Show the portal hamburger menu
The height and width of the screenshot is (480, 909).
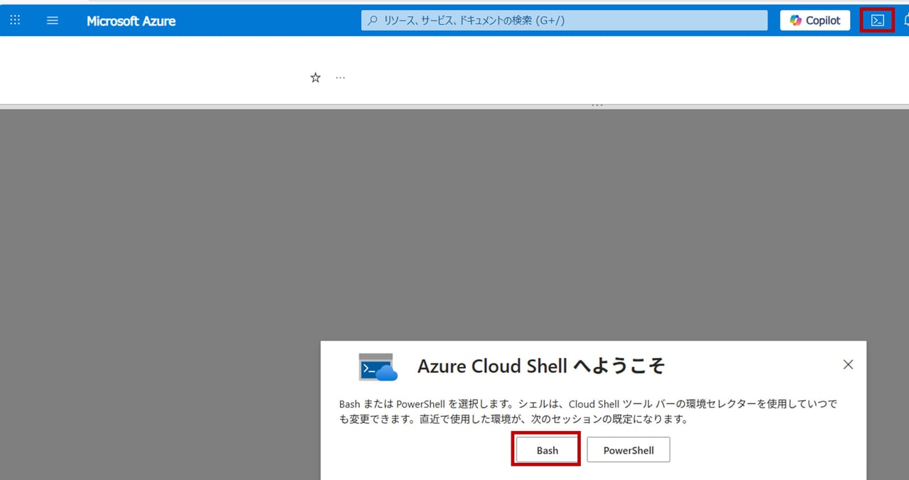point(53,21)
